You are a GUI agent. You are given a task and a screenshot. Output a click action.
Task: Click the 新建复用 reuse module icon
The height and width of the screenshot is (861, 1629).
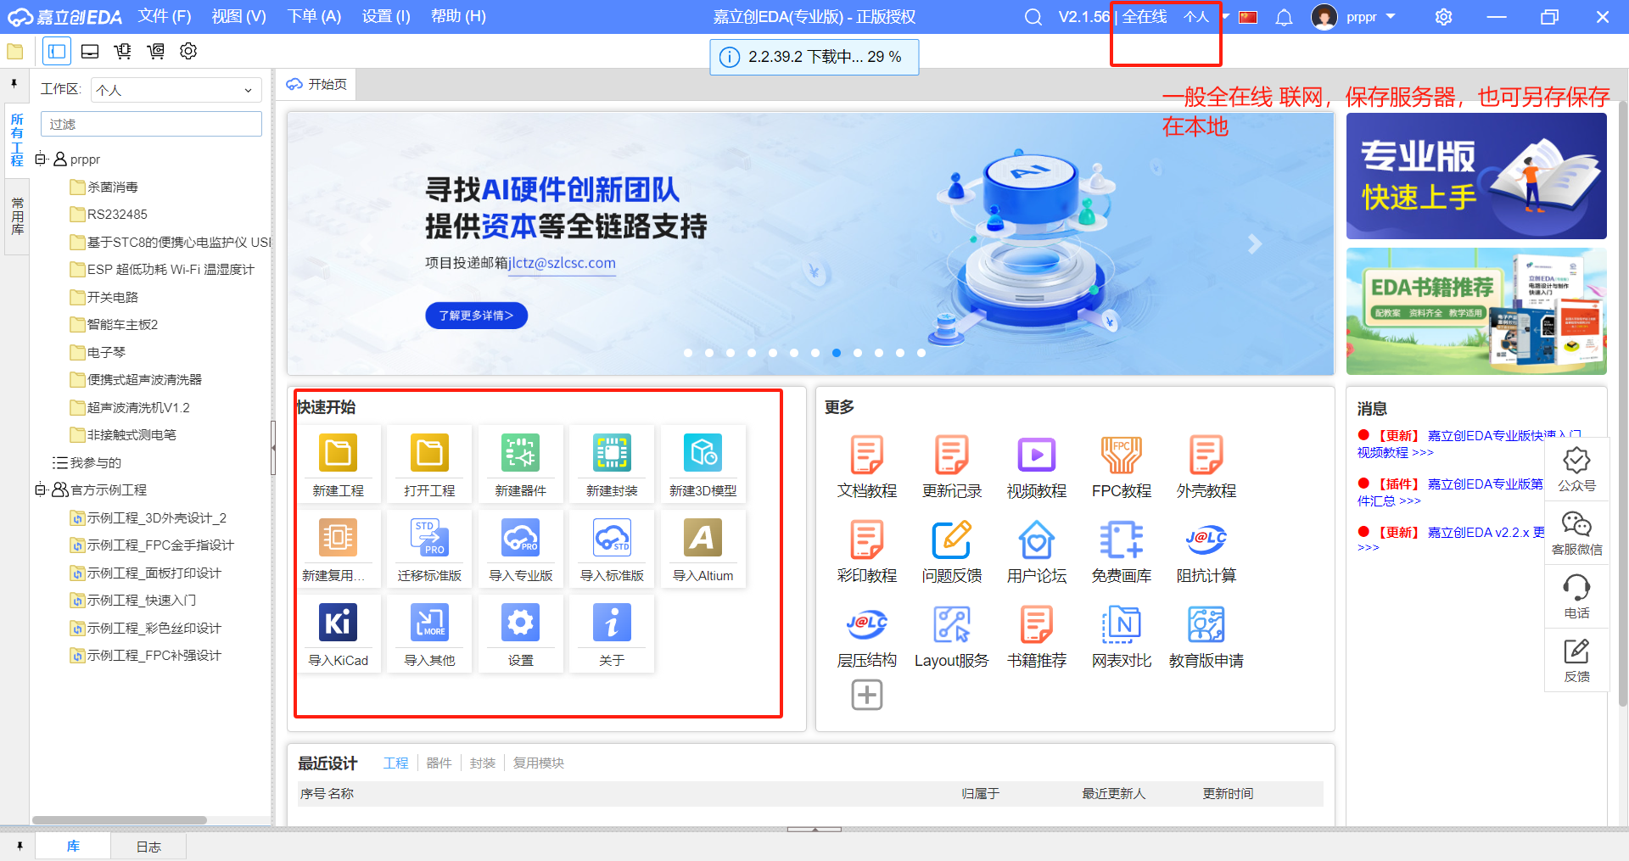[338, 538]
